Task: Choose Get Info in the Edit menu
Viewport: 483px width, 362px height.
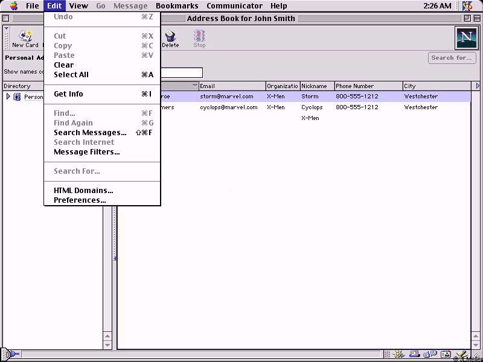Action: coord(68,94)
